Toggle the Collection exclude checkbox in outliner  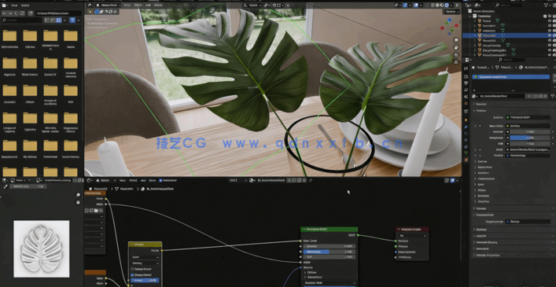click(x=545, y=16)
